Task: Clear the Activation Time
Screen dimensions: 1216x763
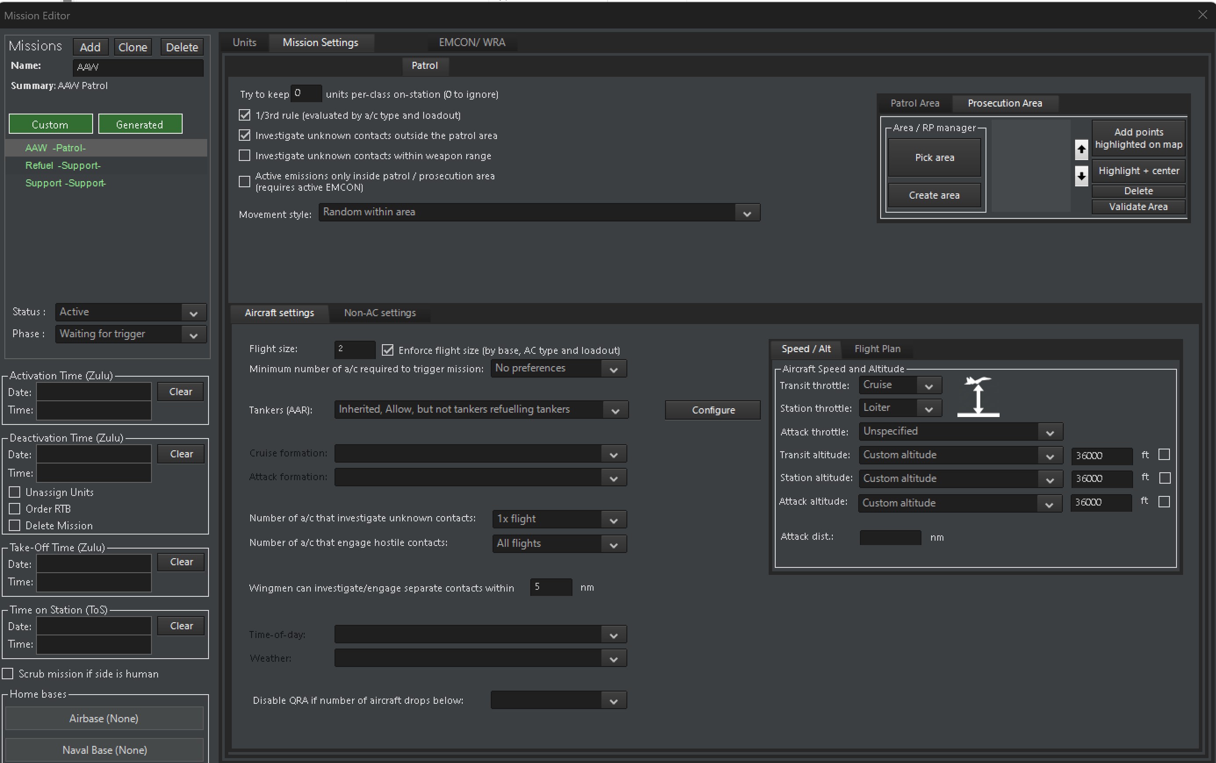Action: pos(180,392)
